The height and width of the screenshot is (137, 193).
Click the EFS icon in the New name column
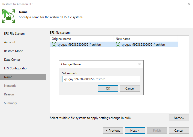pos(118,44)
